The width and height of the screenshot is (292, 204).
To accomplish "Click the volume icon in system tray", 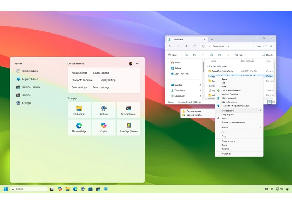I will click(x=282, y=189).
